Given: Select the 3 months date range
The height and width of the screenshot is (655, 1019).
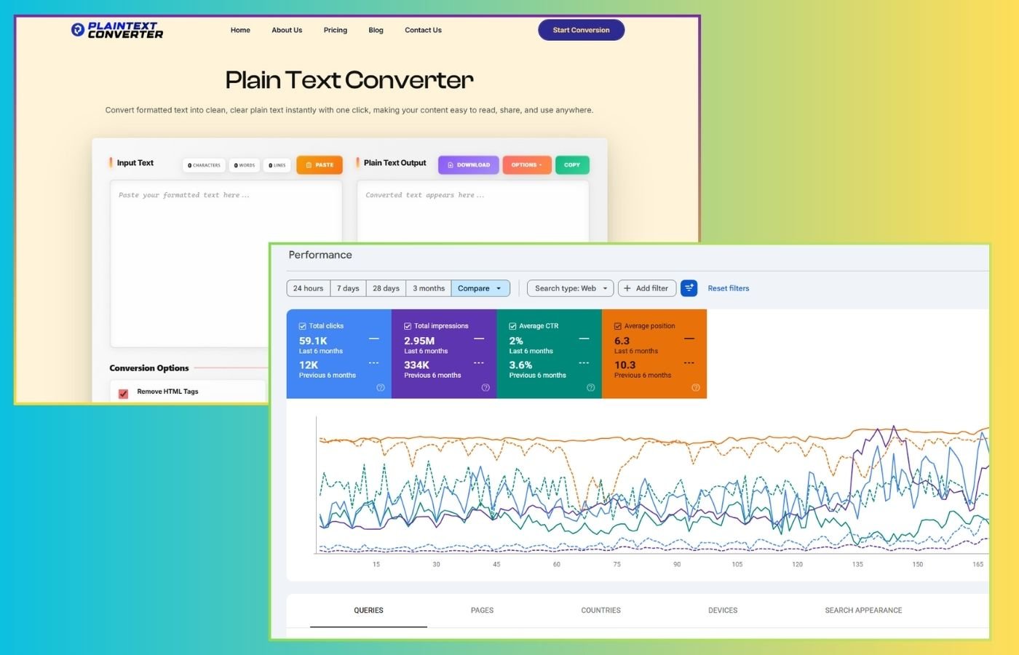Looking at the screenshot, I should (429, 288).
